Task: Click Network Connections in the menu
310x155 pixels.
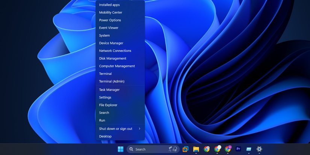Action: pyautogui.click(x=115, y=51)
